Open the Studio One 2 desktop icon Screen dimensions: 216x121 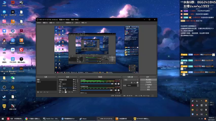click(x=21, y=4)
